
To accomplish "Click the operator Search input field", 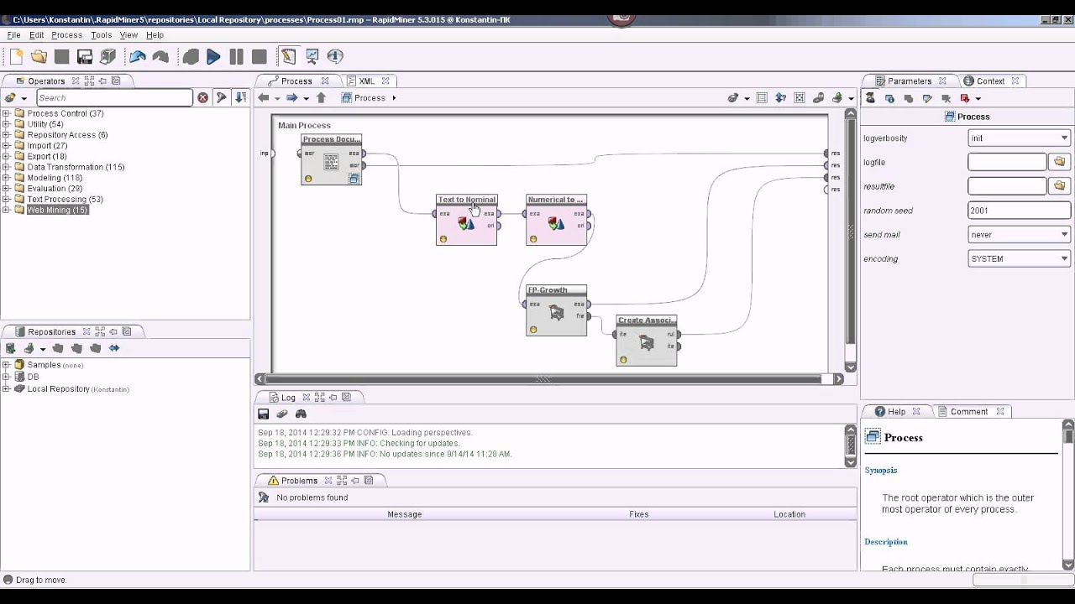I will [114, 97].
